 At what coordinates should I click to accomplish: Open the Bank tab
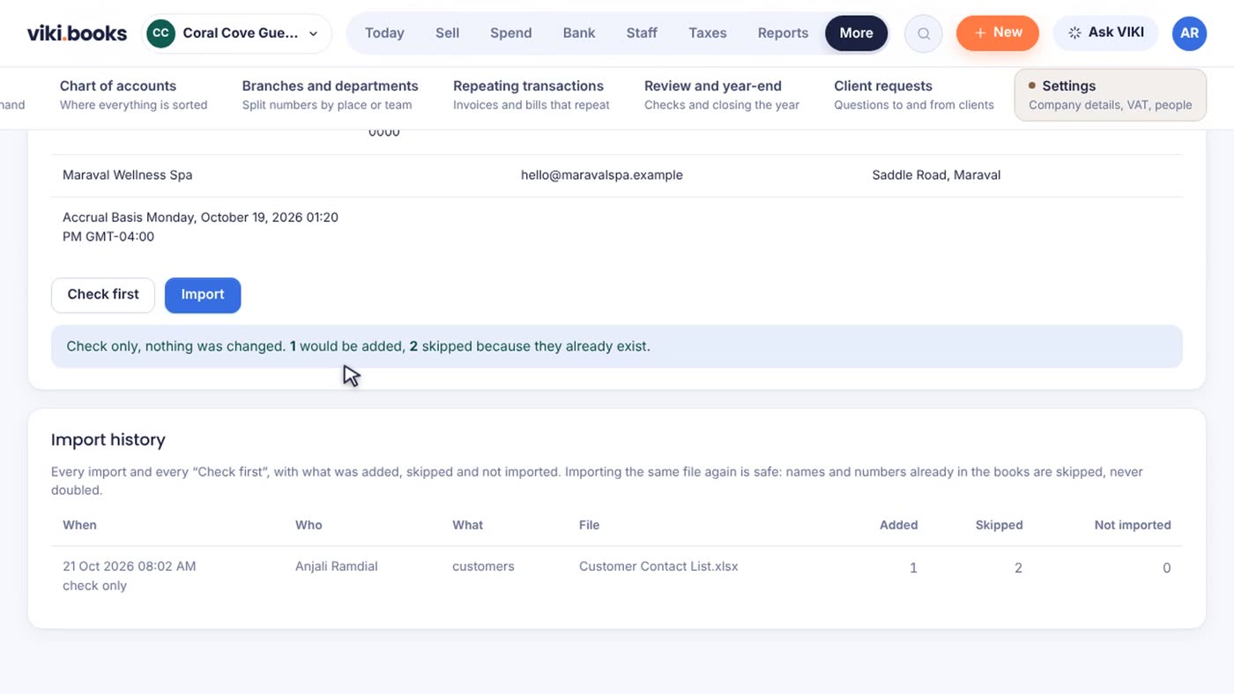pyautogui.click(x=579, y=33)
